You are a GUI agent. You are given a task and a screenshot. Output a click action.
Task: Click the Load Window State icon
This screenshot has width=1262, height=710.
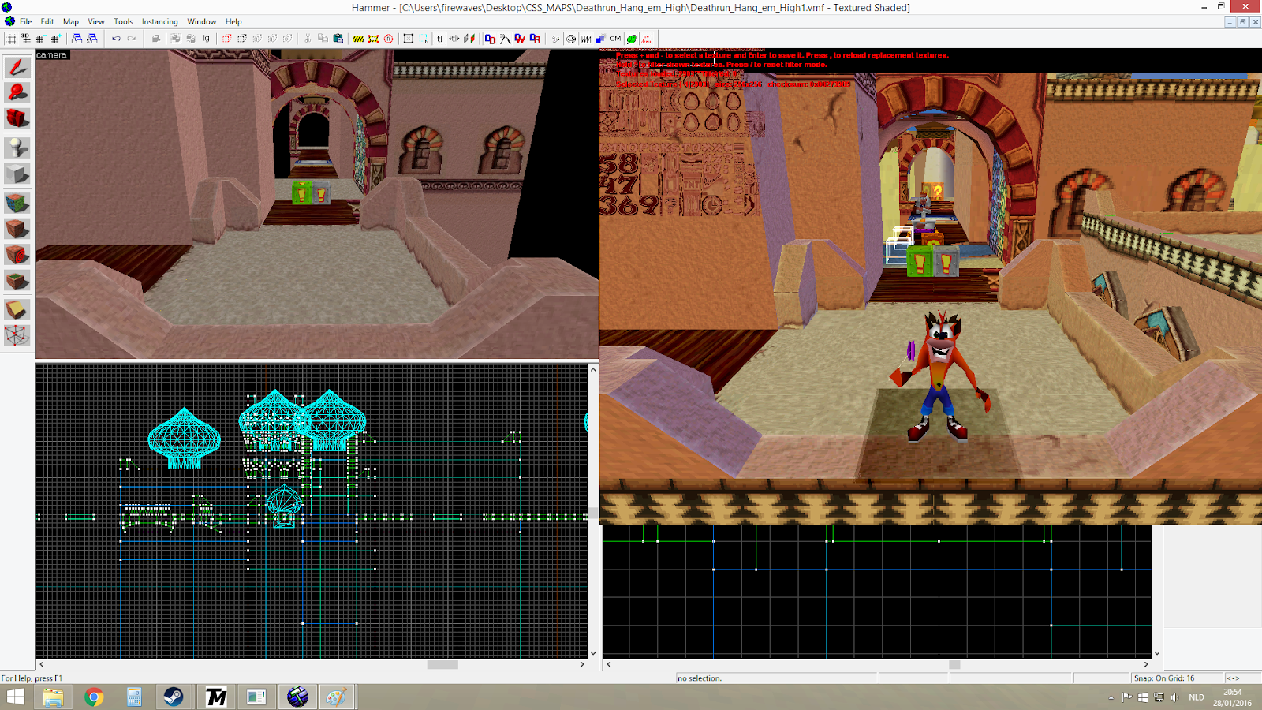point(77,39)
